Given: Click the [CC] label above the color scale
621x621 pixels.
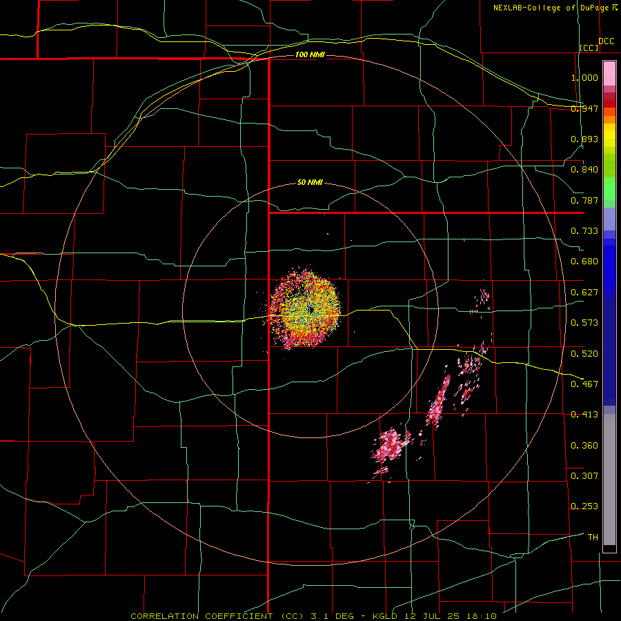Looking at the screenshot, I should (589, 48).
